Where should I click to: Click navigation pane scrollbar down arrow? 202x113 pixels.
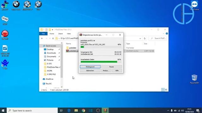[62, 87]
